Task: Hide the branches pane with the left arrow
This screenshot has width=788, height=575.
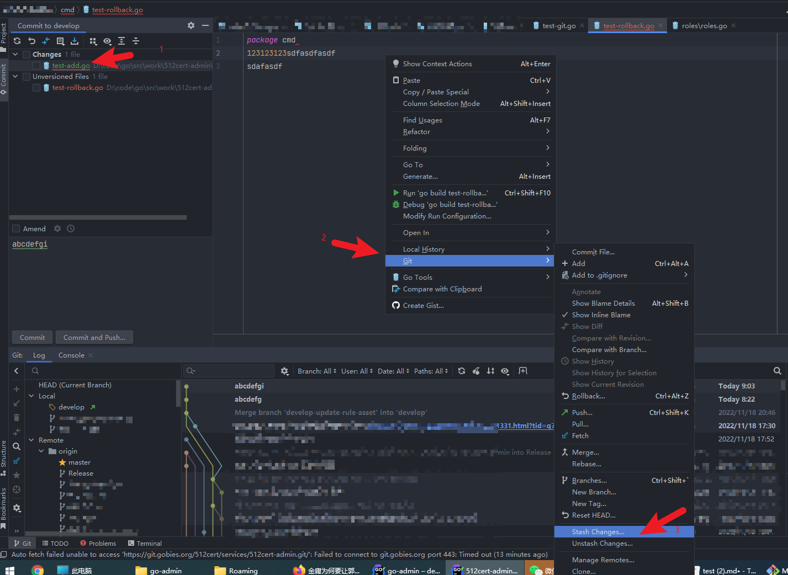Action: click(x=17, y=371)
